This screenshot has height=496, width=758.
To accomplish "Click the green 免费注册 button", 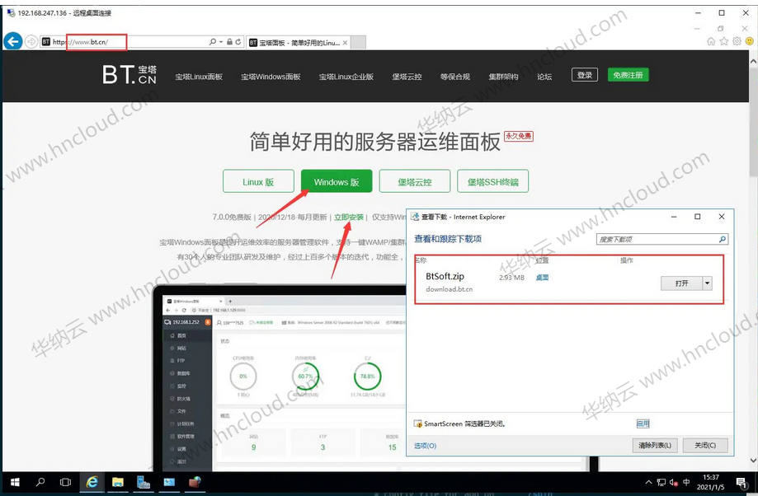I will click(x=628, y=75).
